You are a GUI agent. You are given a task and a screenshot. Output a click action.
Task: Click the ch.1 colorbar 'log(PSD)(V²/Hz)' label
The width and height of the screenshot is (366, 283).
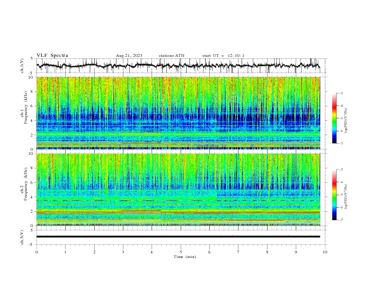[346, 121]
